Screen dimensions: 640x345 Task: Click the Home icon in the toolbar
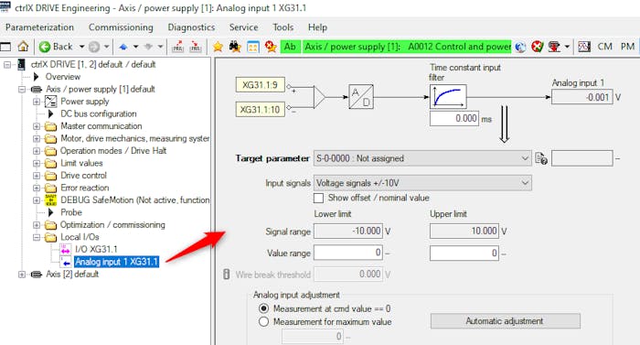(23, 47)
